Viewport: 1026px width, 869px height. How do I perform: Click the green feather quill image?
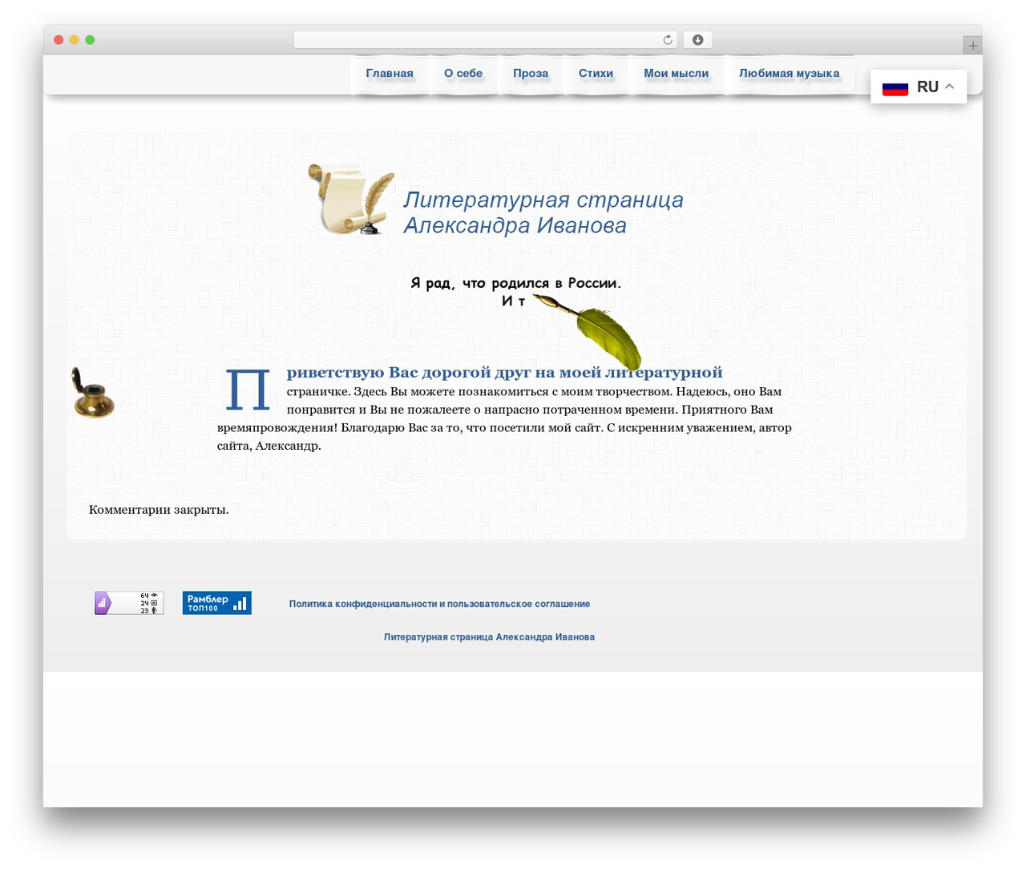click(x=588, y=332)
